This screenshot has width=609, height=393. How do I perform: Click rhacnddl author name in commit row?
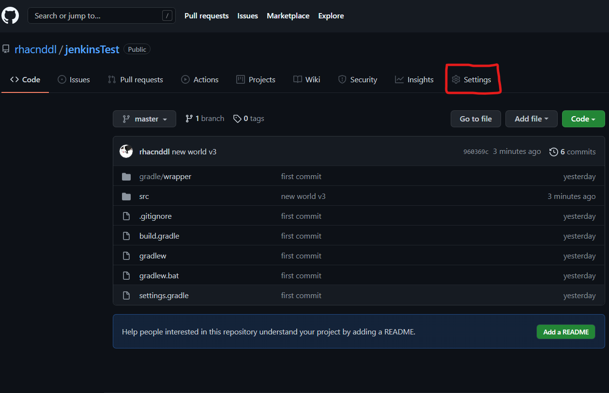pos(154,152)
